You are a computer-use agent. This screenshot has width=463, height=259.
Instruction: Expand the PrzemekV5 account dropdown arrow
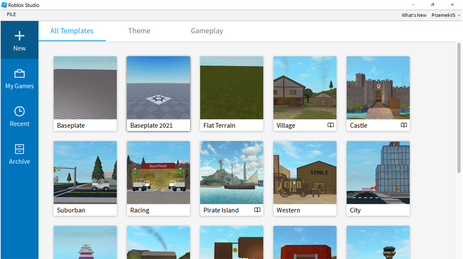tap(459, 15)
